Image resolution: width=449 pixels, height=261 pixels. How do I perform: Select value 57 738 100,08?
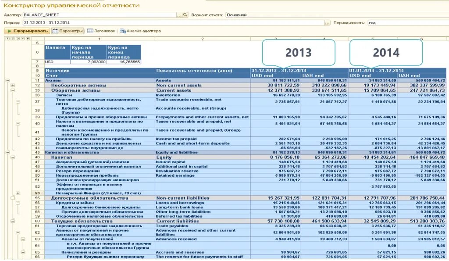(275, 221)
